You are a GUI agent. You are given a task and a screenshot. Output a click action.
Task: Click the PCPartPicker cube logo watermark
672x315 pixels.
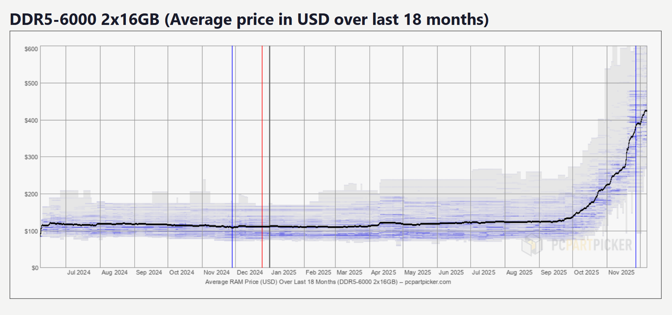click(532, 245)
